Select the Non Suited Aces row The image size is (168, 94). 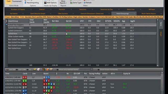[82, 48]
